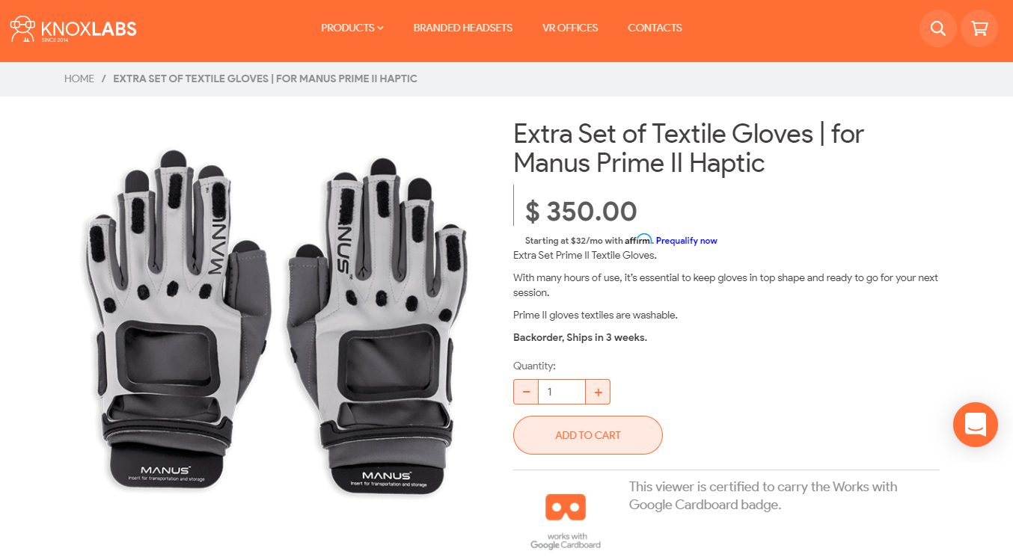The width and height of the screenshot is (1013, 560).
Task: Click the quantity input field
Action: [x=562, y=392]
